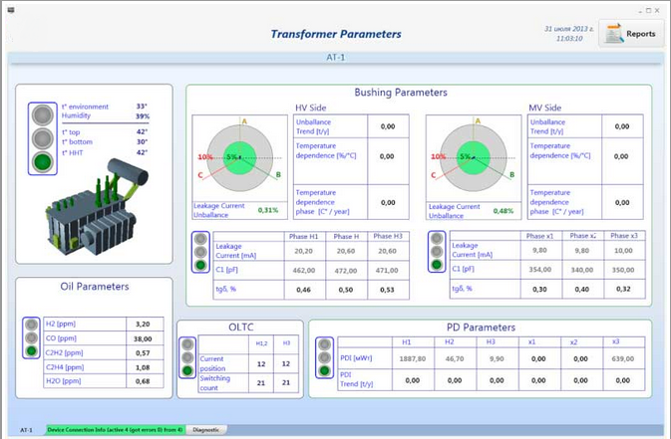Click the PD Parameters traffic light indicator
Screen dimensions: 671x439
pos(323,357)
